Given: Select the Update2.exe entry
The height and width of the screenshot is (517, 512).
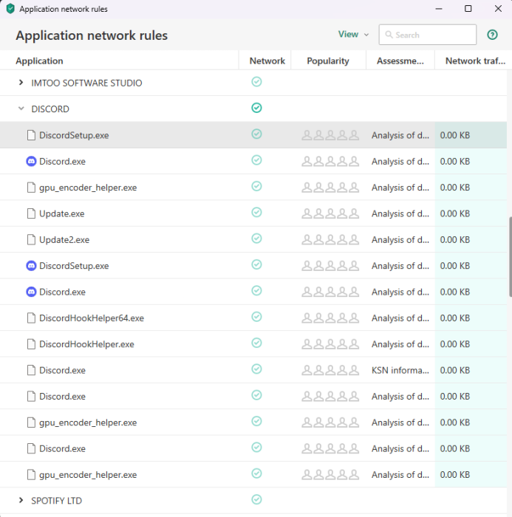Looking at the screenshot, I should pos(64,240).
